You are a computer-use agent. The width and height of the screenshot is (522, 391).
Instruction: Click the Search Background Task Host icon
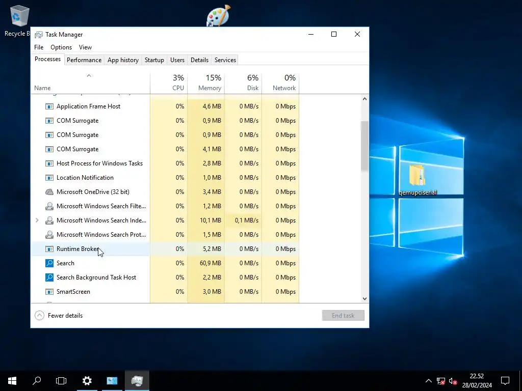click(x=49, y=277)
